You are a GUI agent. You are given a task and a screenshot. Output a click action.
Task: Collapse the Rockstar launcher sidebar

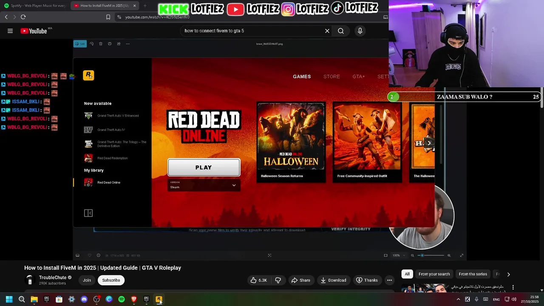pyautogui.click(x=88, y=213)
